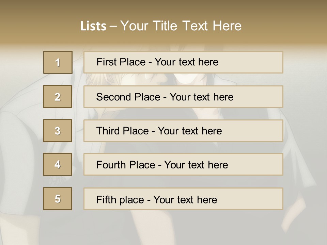Select the number 4 square
The width and height of the screenshot is (327, 245).
(58, 164)
